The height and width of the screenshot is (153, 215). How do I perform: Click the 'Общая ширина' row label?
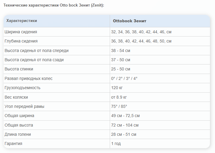pyautogui.click(x=19, y=116)
